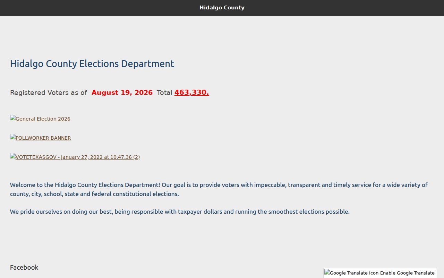Click the August 19, 2026 date text
Viewport: 444px width, 278px height.
[122, 92]
